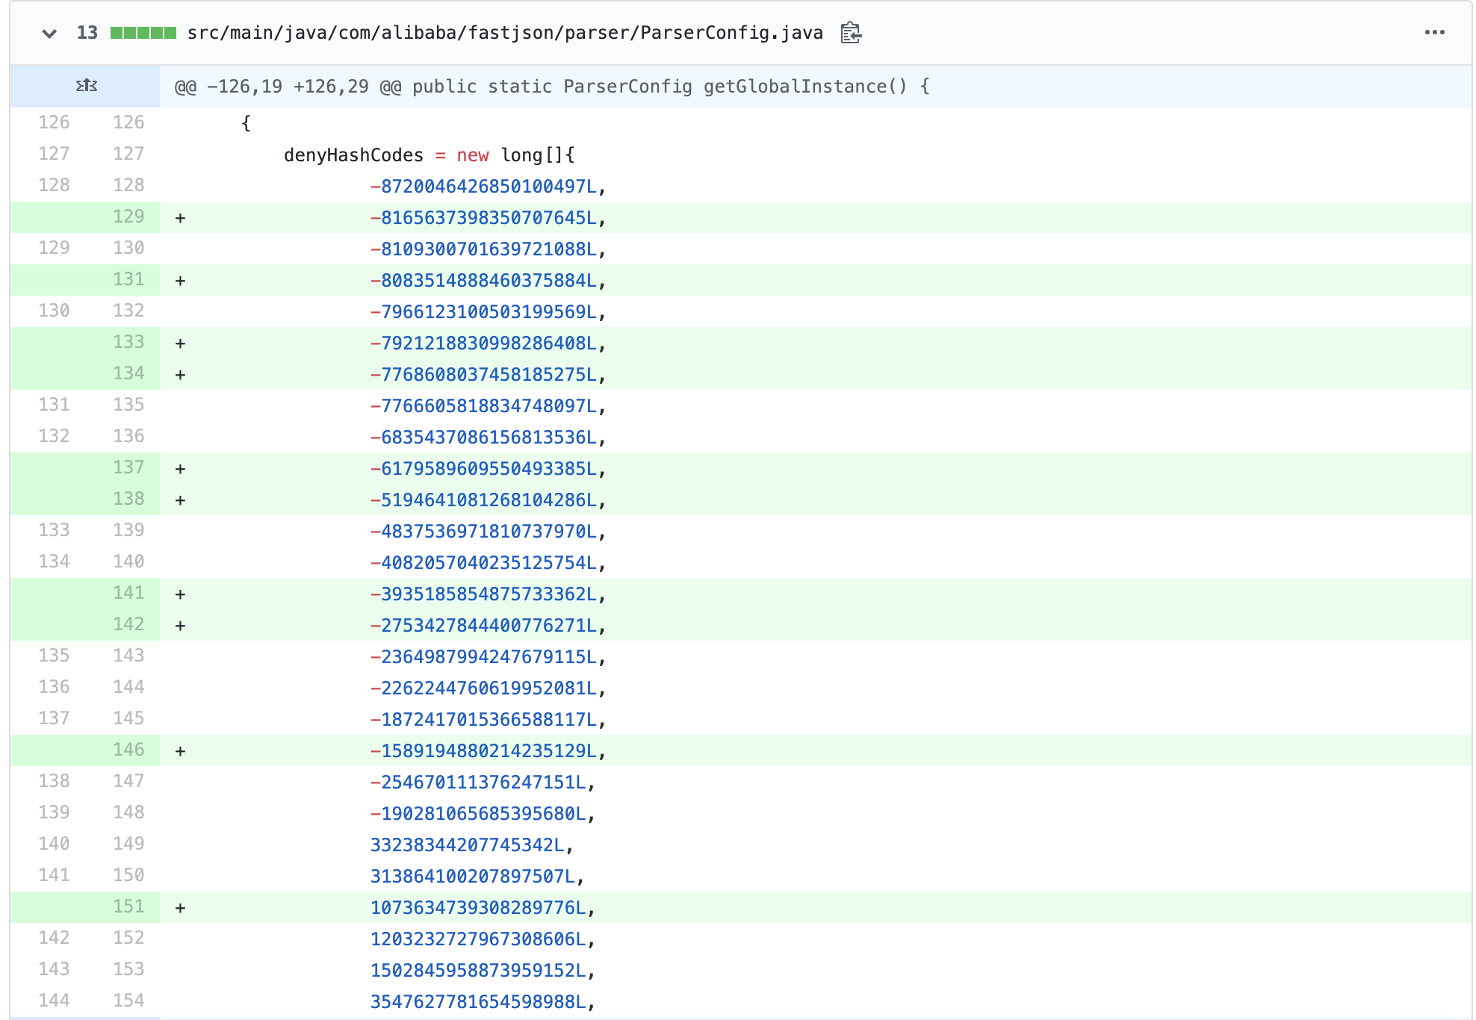Click the number of changes count 13

(87, 33)
